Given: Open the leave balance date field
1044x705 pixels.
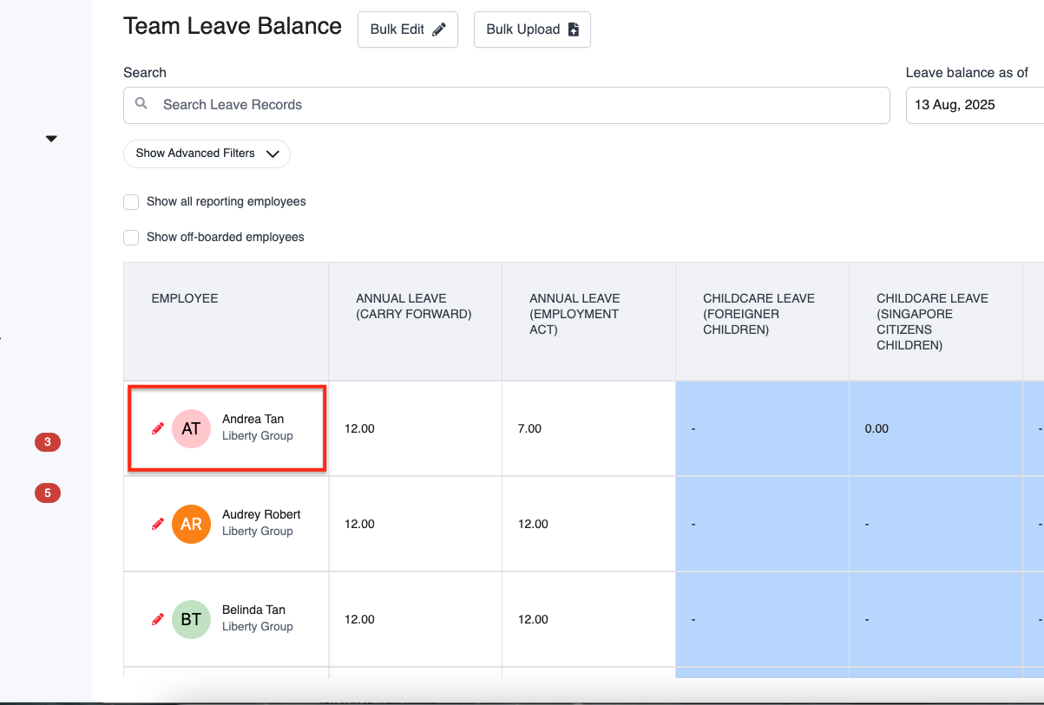Looking at the screenshot, I should click(975, 105).
